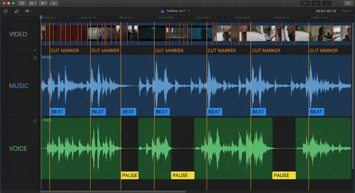Open the Toms dropdown menu
The width and height of the screenshot is (355, 193).
(x=347, y=11)
